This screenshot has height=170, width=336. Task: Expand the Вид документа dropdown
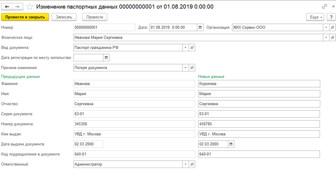(x=186, y=48)
